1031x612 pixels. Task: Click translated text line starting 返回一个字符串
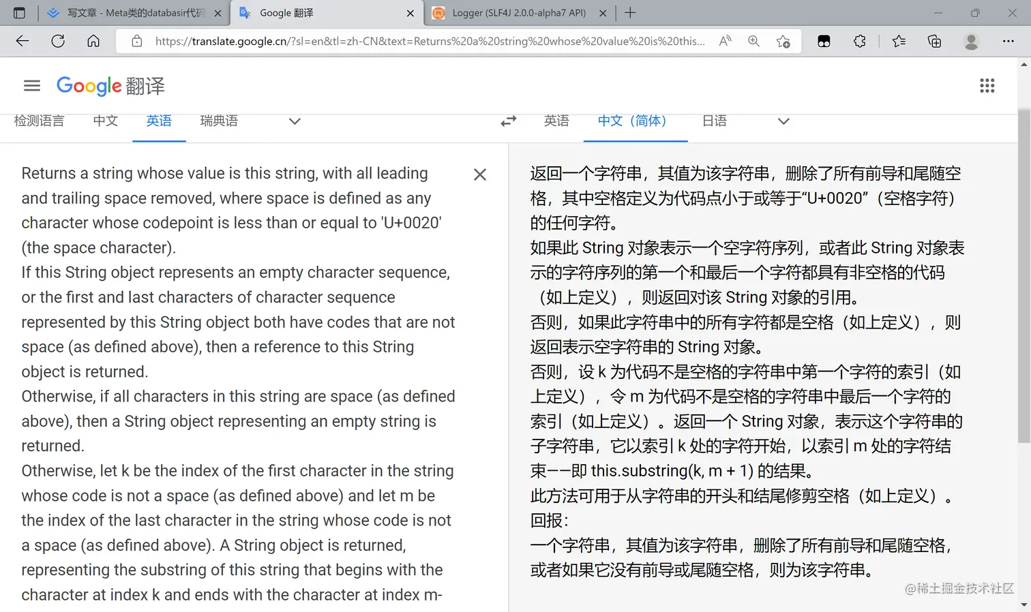746,174
